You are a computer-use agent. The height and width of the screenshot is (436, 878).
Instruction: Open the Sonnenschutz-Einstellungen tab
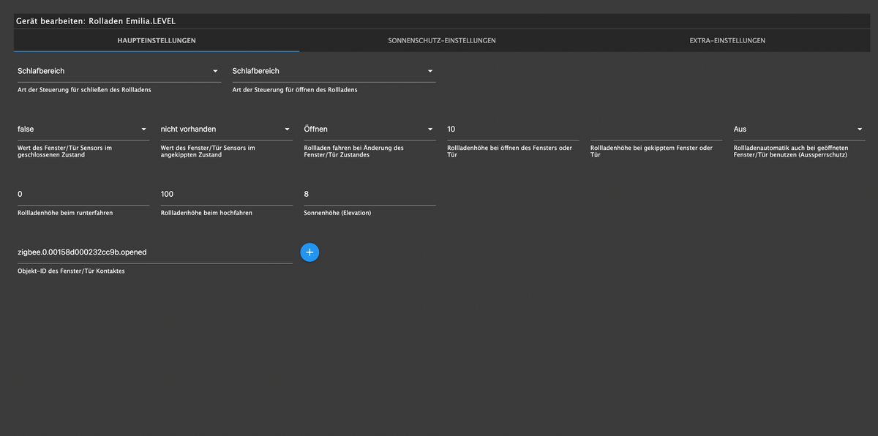point(442,40)
